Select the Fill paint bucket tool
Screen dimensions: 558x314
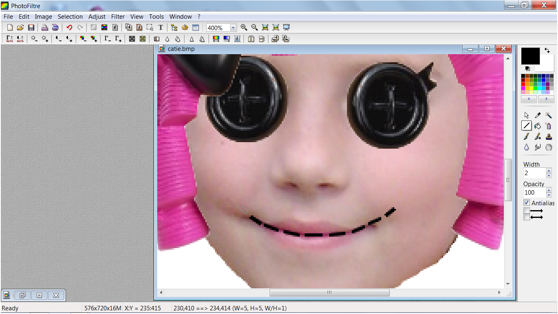click(x=538, y=126)
